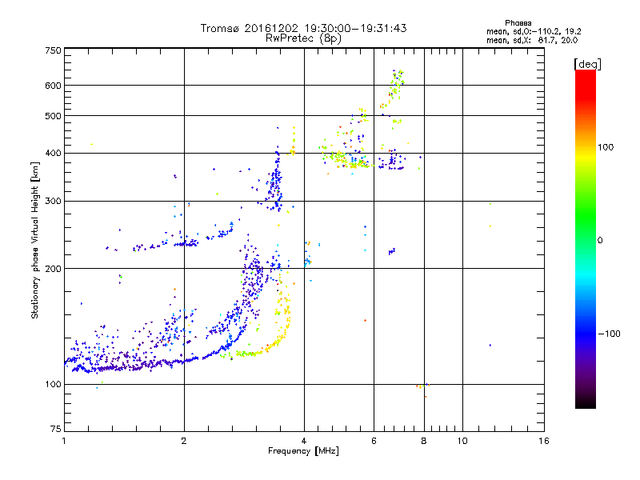Image resolution: width=640 pixels, height=480 pixels.
Task: Click the x-axis tick label '2'
Action: coord(184,441)
